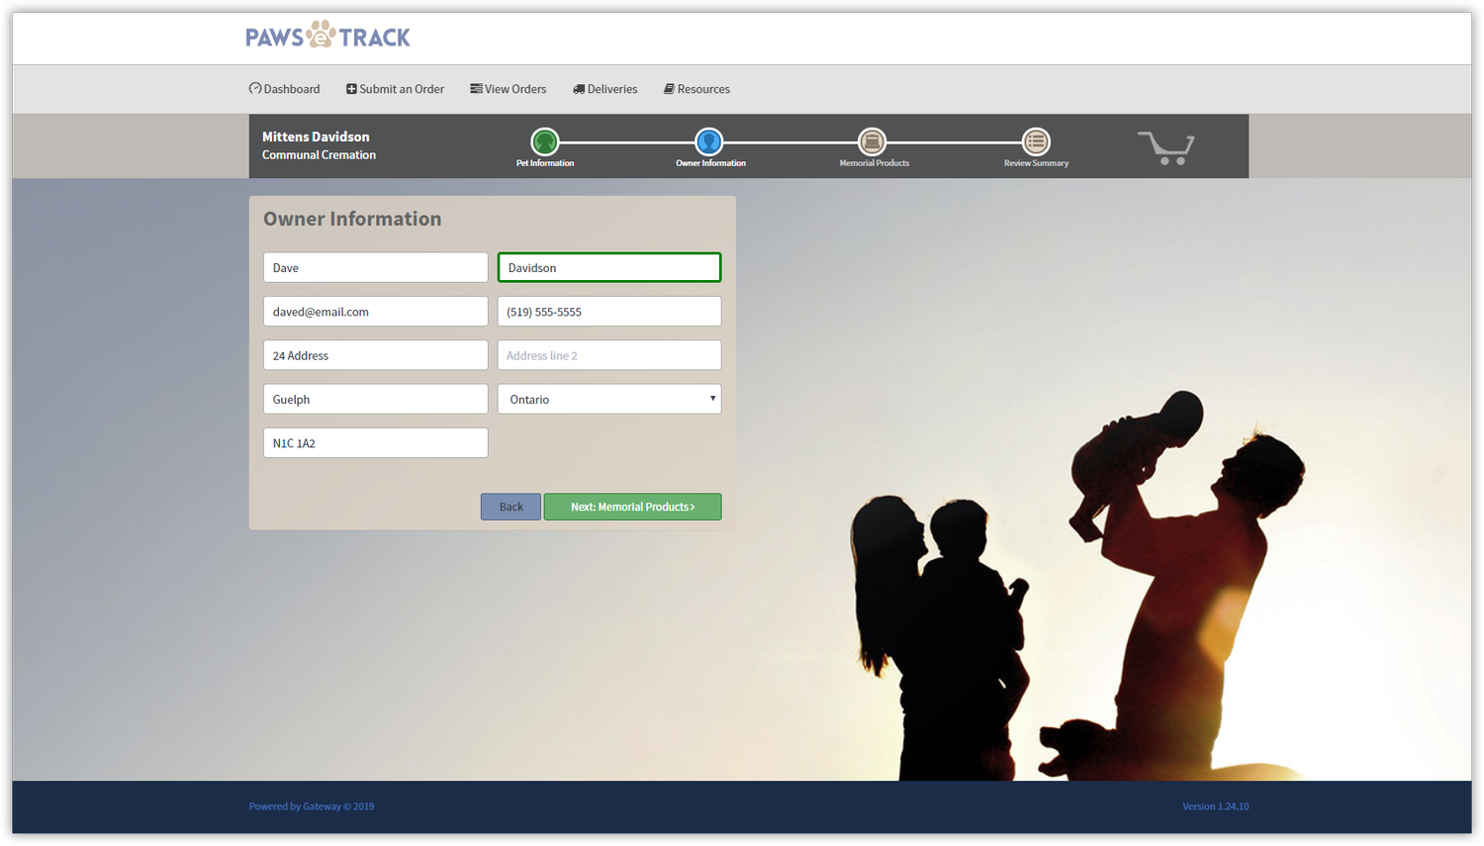Select the Owner Information progress step

(709, 141)
